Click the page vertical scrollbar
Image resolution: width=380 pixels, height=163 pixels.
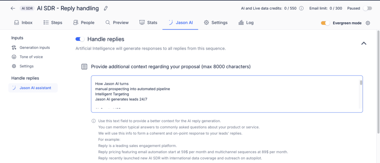378,81
